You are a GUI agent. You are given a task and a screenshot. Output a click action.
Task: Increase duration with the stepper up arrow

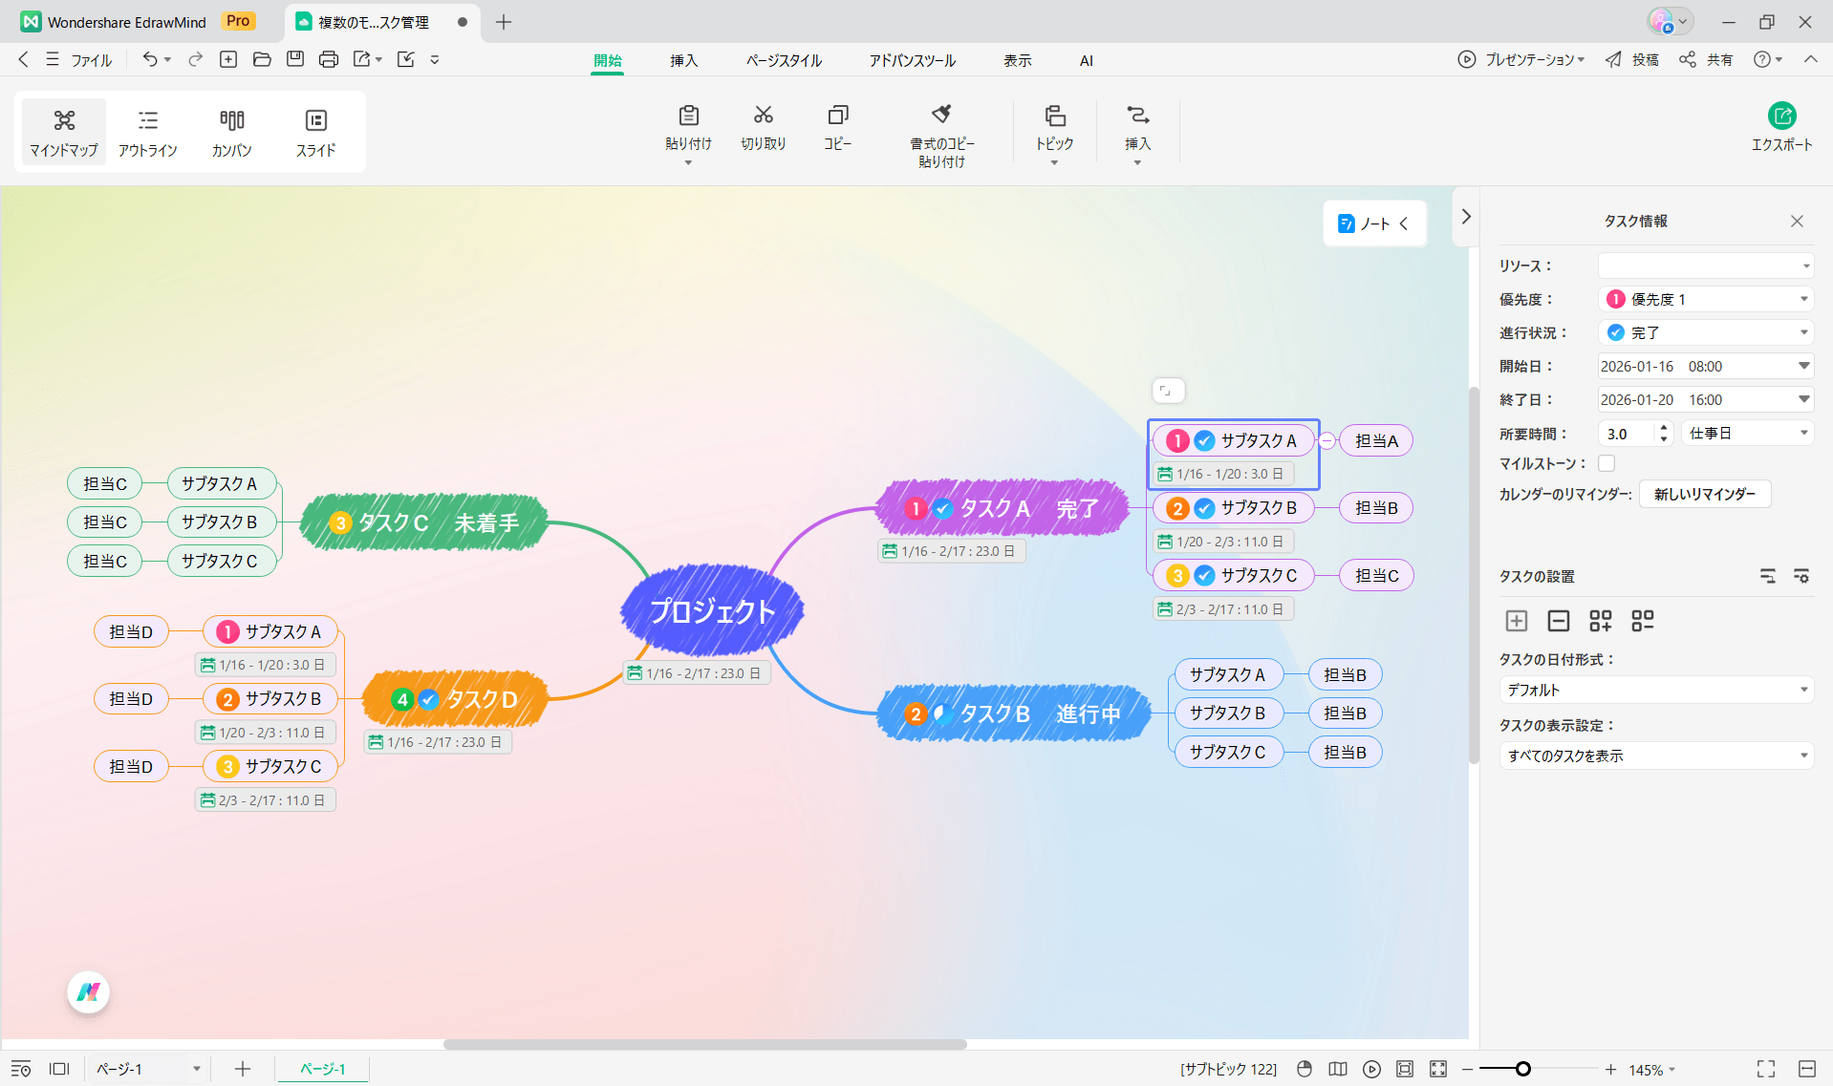[1664, 427]
